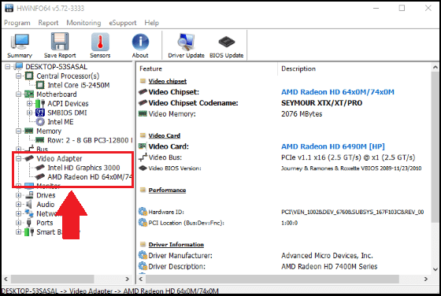The height and width of the screenshot is (296, 441).
Task: Click the Memory module icon
Action: (29, 131)
